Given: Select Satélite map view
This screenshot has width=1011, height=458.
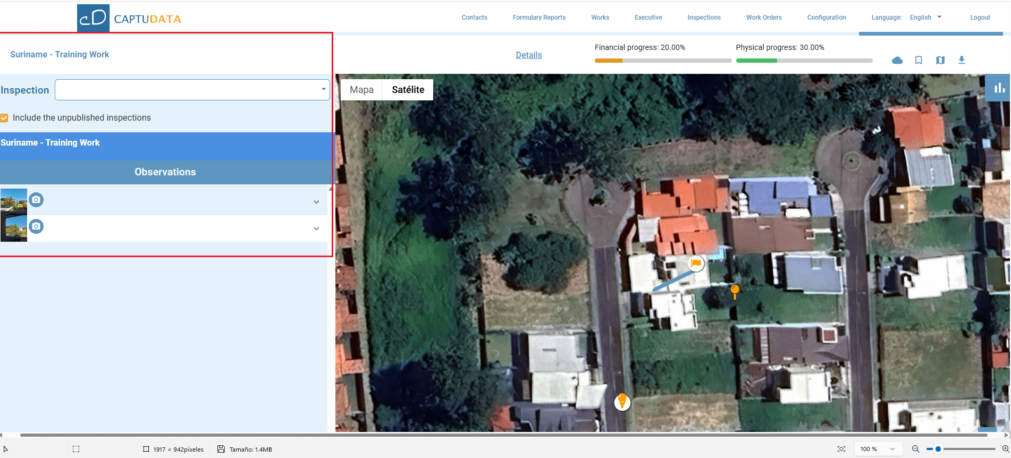Looking at the screenshot, I should [x=408, y=90].
